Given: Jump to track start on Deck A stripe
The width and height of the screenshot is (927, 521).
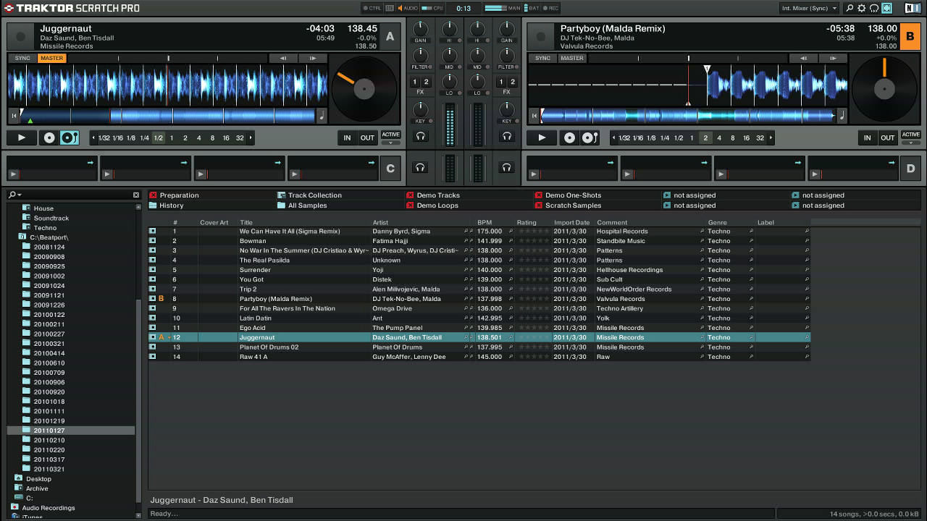Looking at the screenshot, I should click(13, 115).
